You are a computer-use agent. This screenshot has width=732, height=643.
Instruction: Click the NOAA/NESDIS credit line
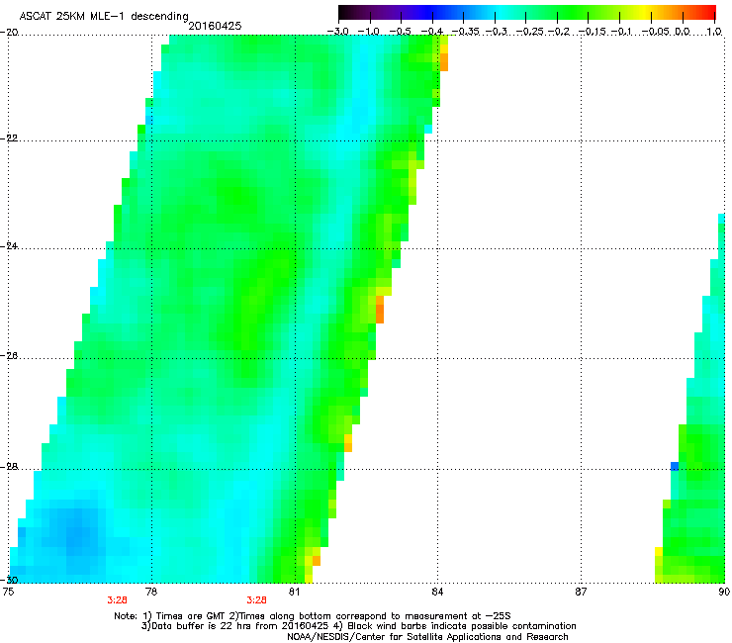[427, 637]
